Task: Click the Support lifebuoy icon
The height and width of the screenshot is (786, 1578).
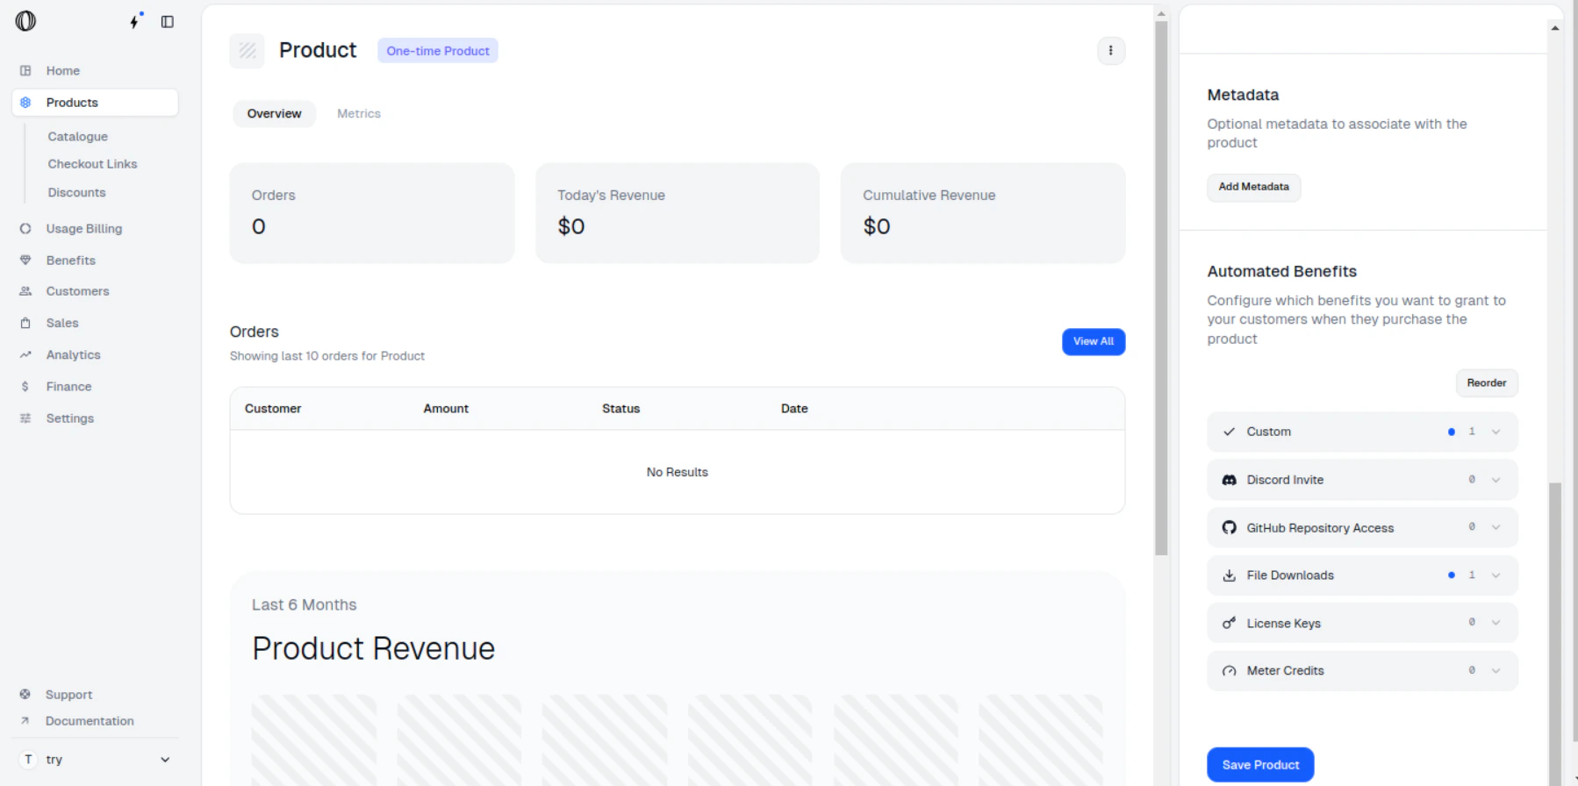Action: (25, 694)
